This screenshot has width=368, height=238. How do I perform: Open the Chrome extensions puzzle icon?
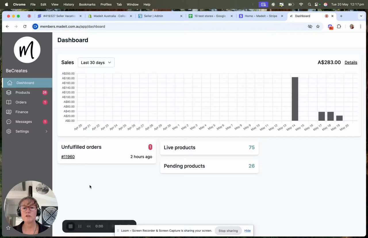[x=339, y=26]
